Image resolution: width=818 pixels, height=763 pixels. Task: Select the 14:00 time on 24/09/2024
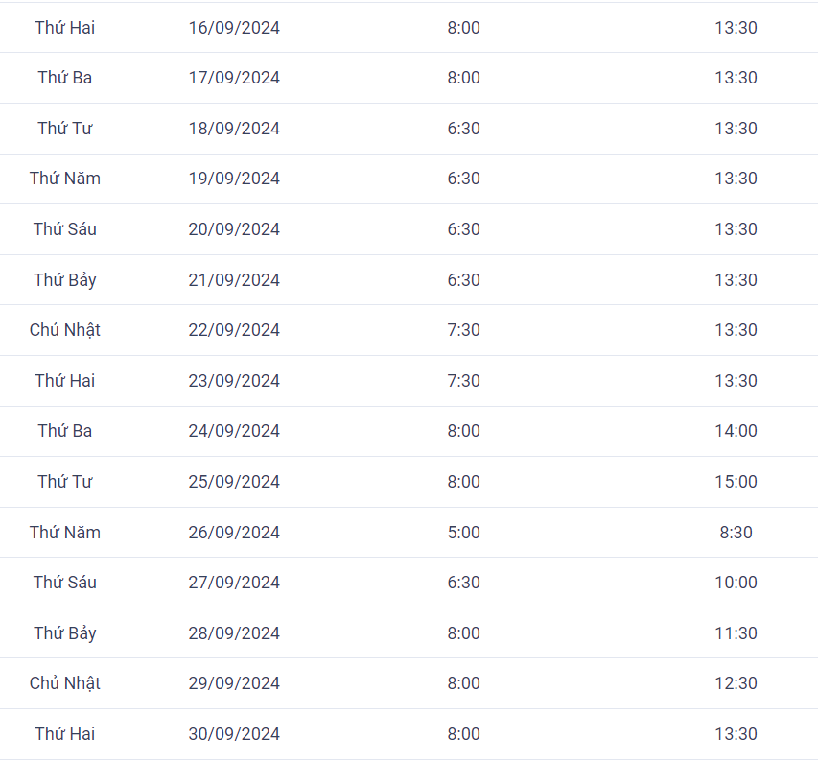[x=736, y=431]
